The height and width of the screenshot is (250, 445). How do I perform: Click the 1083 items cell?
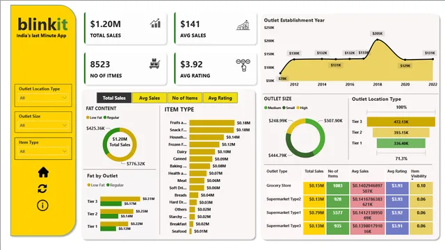point(337,188)
